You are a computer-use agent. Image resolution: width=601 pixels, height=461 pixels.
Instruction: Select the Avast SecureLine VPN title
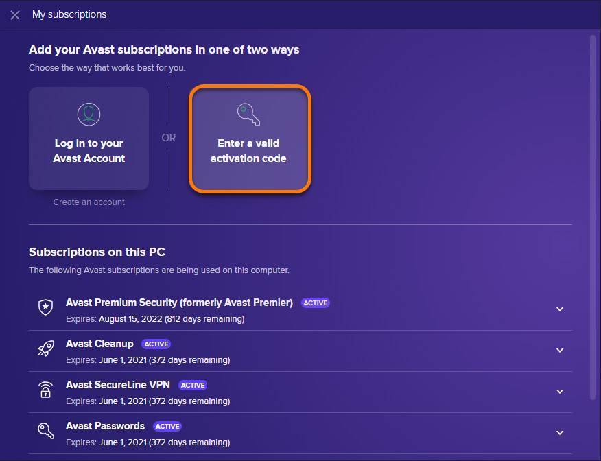point(117,385)
